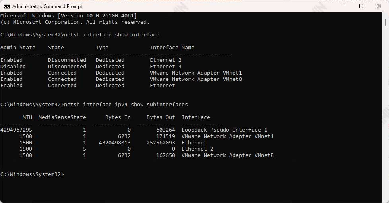389x203 pixels.
Task: Click 'Dedicated' type in the Ethernet 3 row
Action: [110, 66]
